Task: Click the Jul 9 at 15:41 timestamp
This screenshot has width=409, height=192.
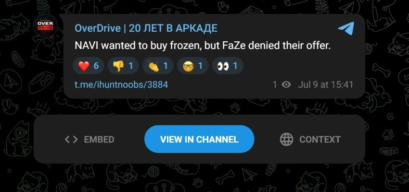Action: (326, 85)
